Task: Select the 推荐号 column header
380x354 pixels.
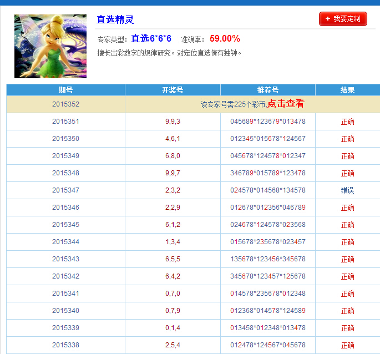Action: 268,90
